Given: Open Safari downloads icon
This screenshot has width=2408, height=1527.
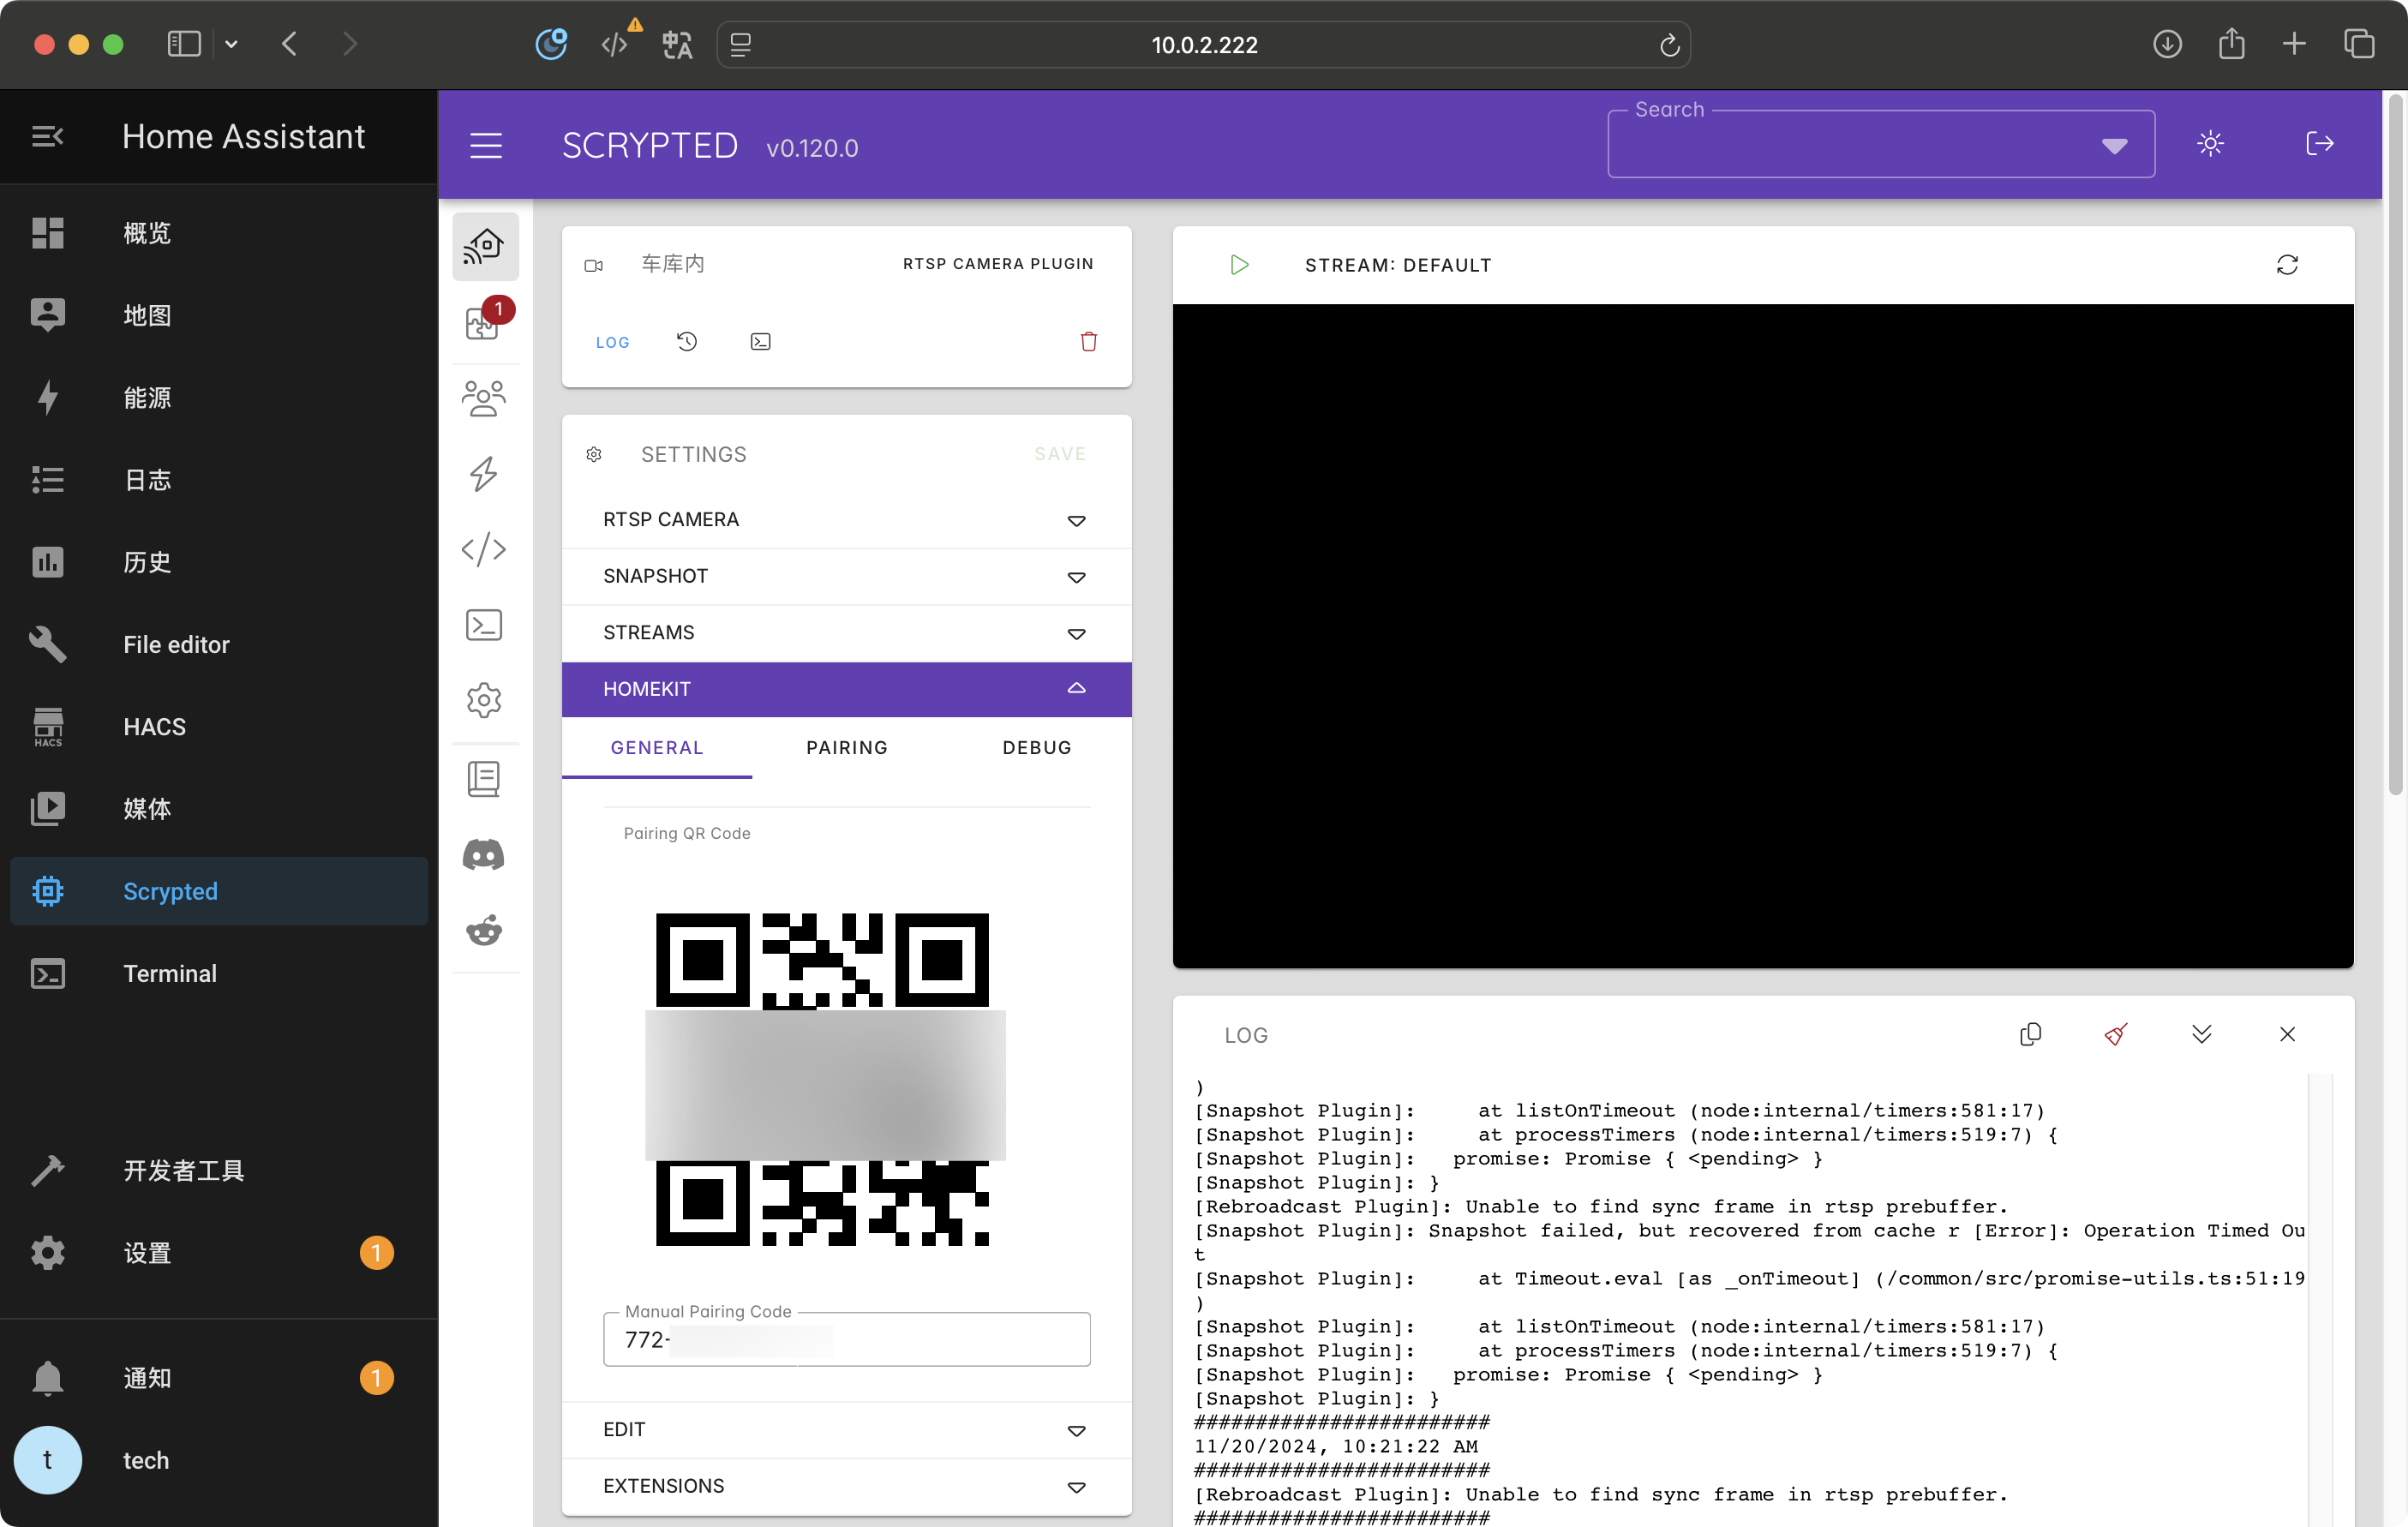Looking at the screenshot, I should [x=2167, y=44].
